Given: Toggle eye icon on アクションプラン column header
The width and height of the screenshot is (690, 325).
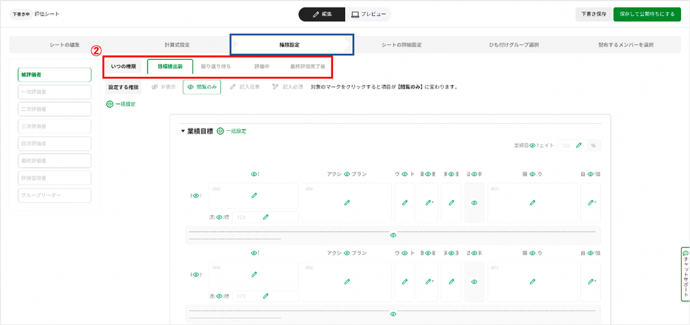Looking at the screenshot, I should (347, 174).
